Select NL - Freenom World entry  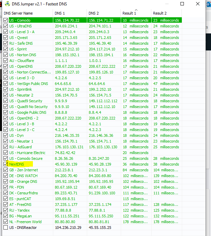coord(25,222)
